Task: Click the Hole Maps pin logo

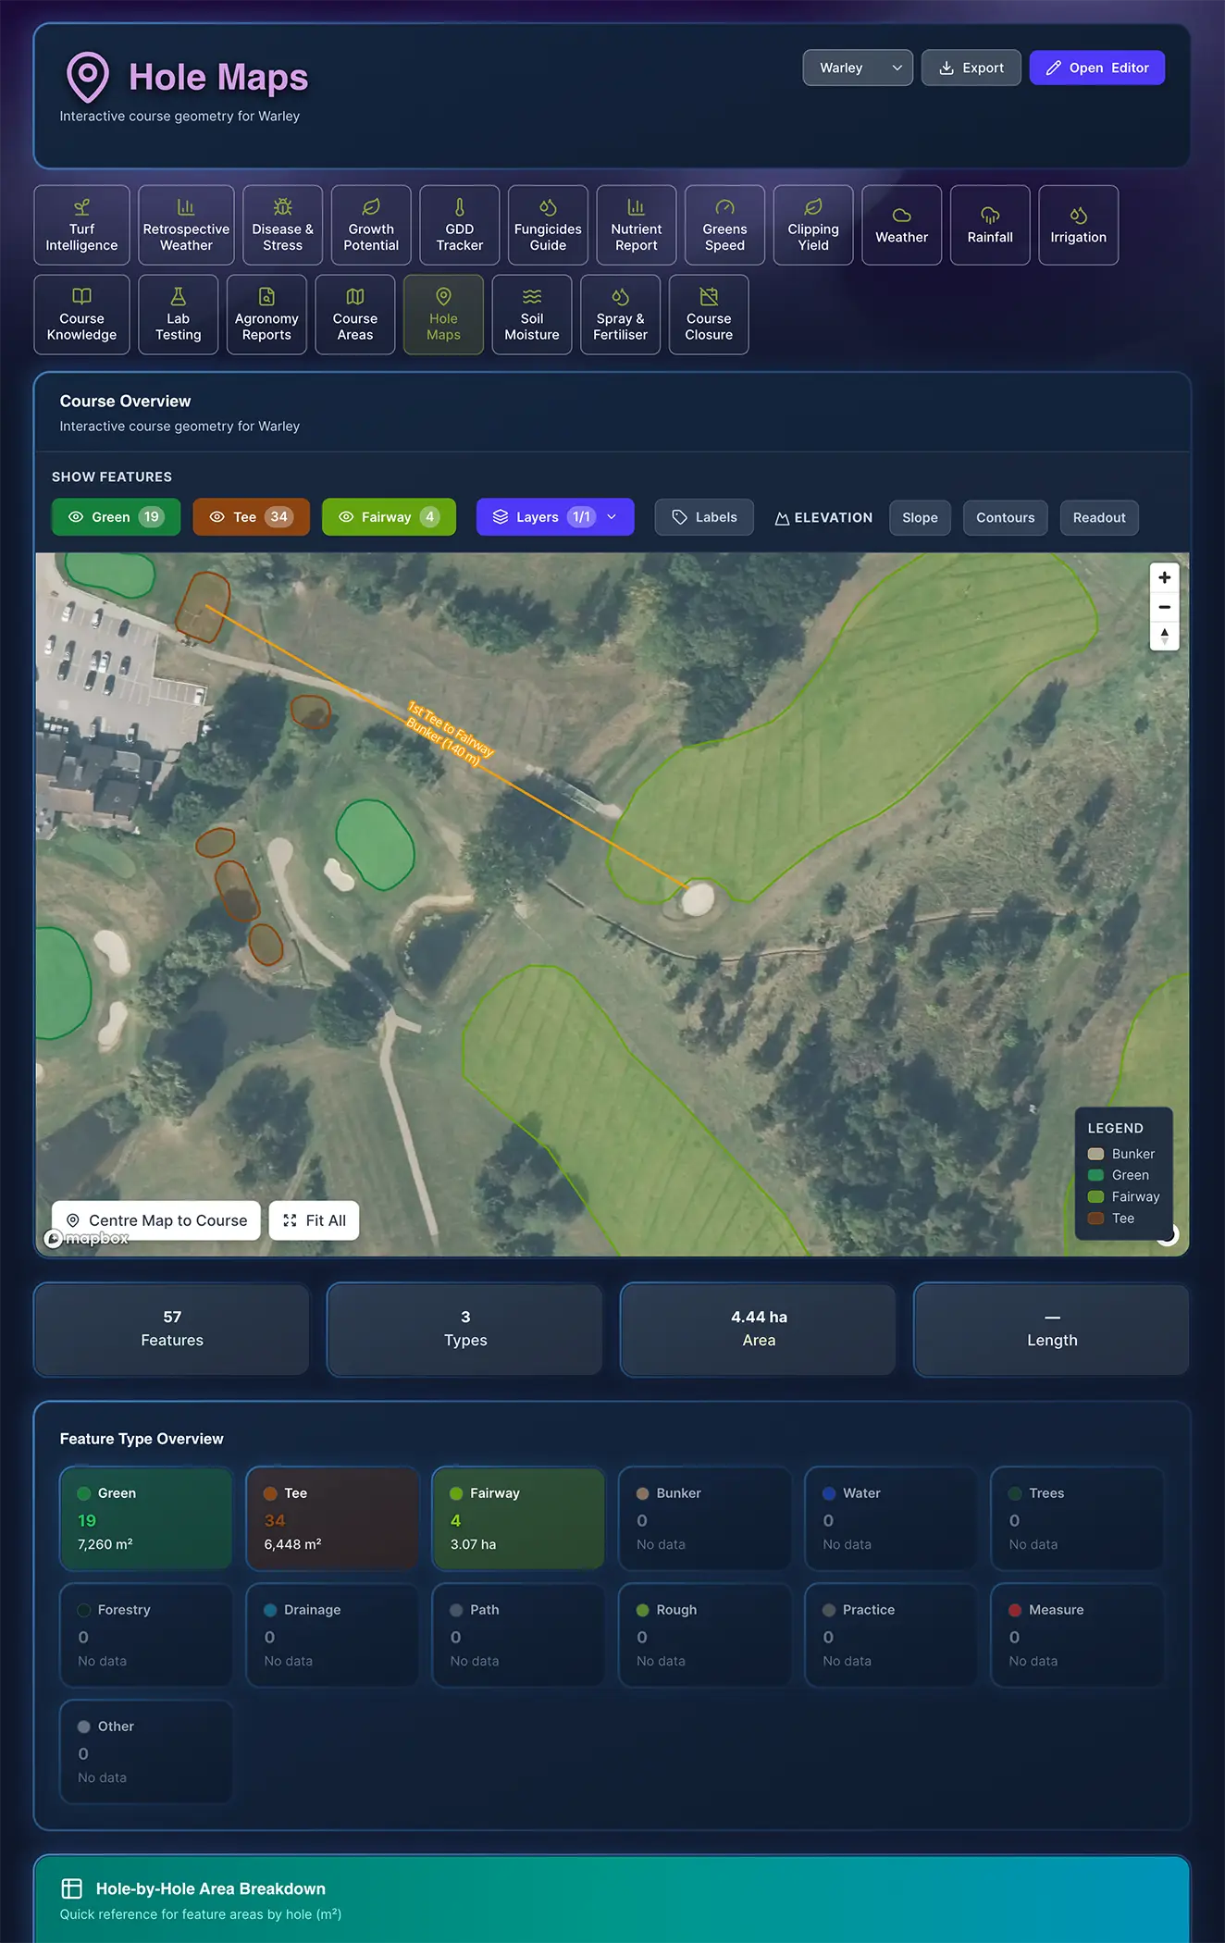Action: click(88, 78)
